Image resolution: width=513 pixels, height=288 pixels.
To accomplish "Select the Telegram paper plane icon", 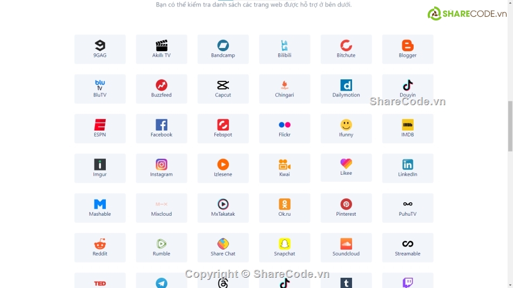I will [x=161, y=283].
